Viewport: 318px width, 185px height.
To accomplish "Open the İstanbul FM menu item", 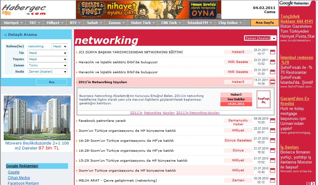I will pyautogui.click(x=200, y=23).
